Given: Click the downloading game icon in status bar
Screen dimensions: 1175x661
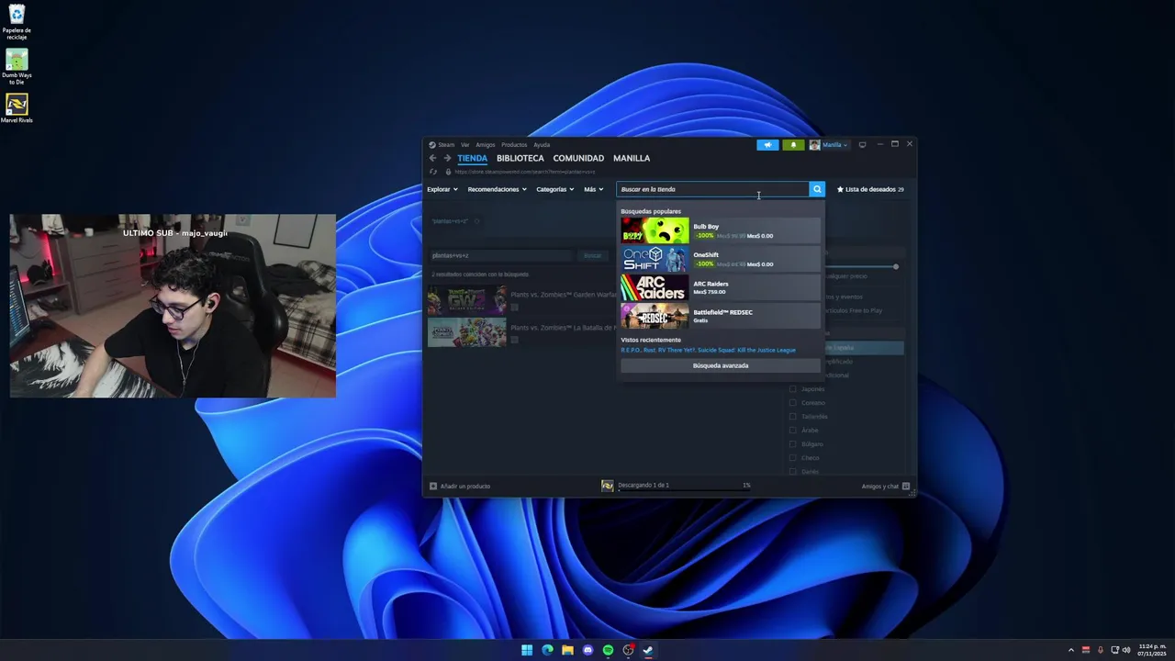Looking at the screenshot, I should [608, 486].
